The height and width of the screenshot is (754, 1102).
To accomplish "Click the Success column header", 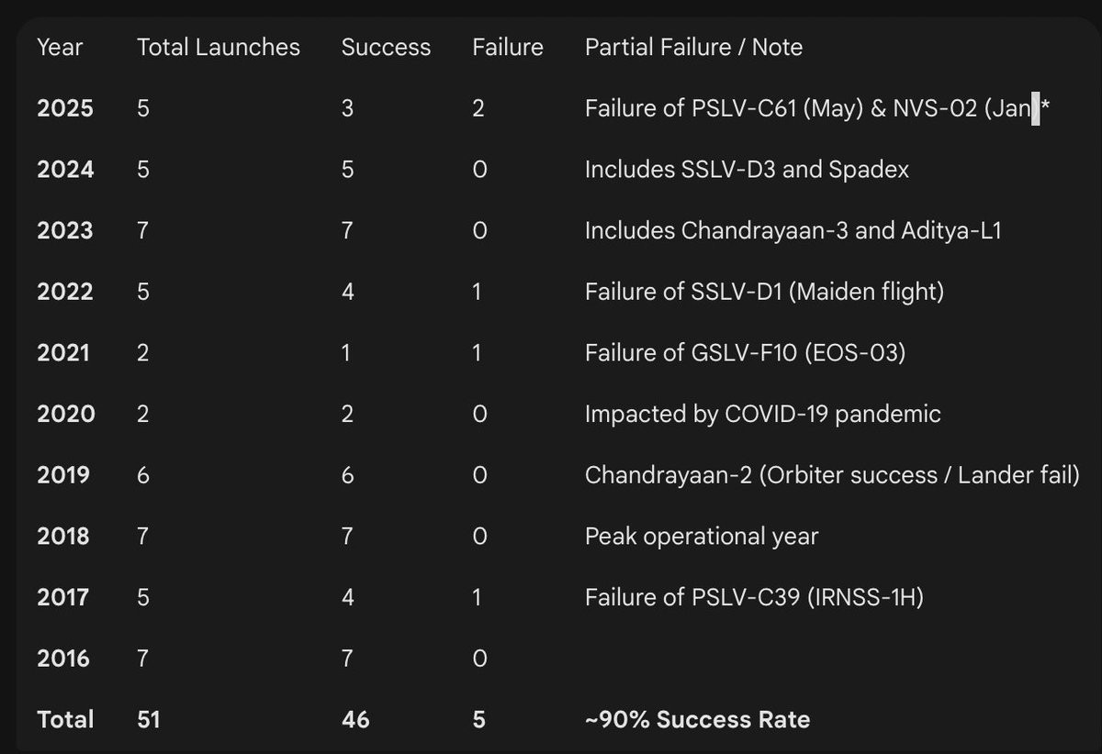I will [x=386, y=48].
